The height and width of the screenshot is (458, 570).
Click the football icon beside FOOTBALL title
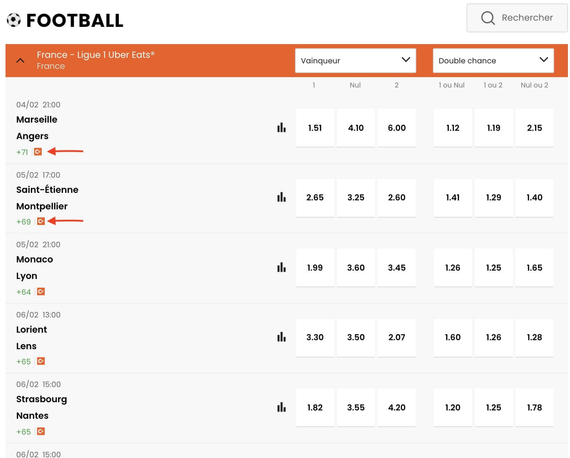(14, 20)
